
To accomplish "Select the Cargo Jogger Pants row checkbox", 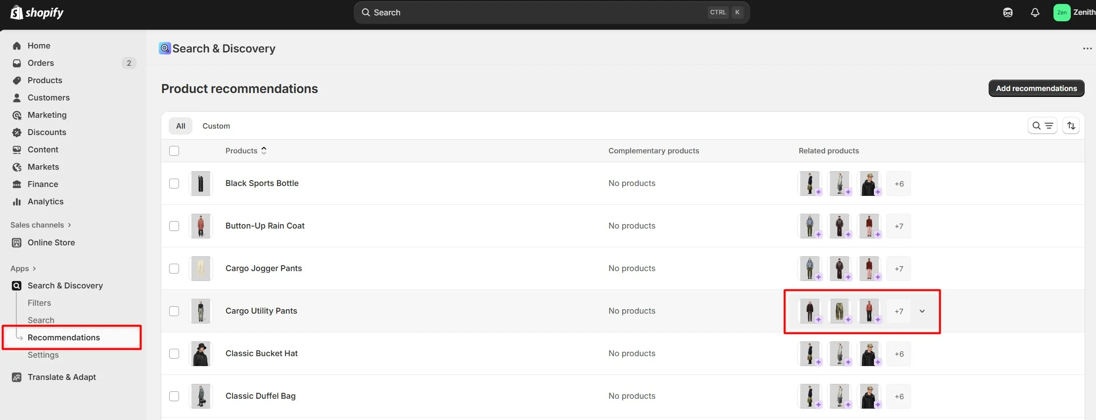I will [x=174, y=269].
